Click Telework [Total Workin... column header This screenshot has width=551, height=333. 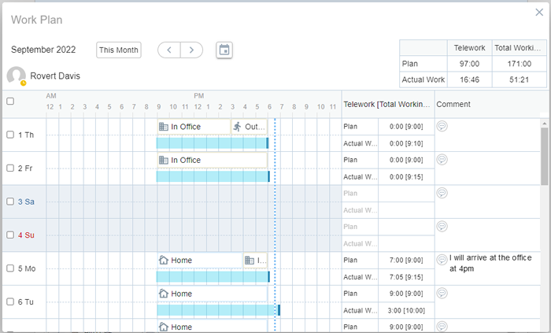coord(387,104)
